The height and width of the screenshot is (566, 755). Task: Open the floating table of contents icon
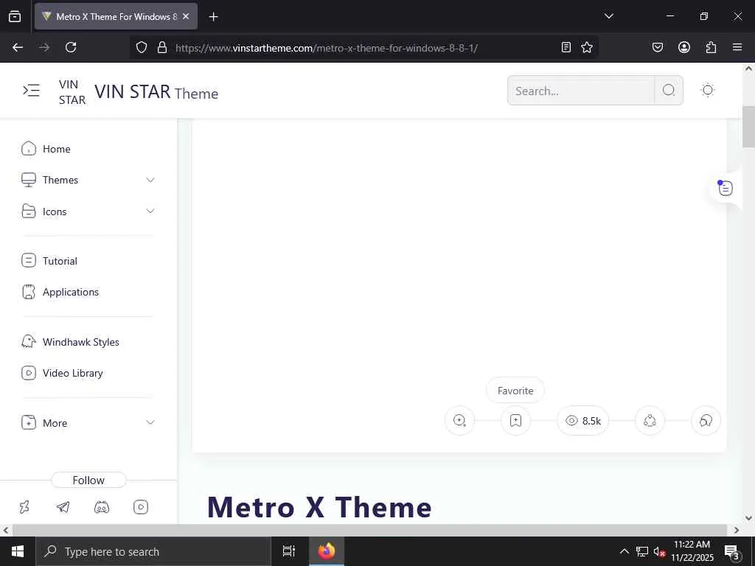coord(726,188)
